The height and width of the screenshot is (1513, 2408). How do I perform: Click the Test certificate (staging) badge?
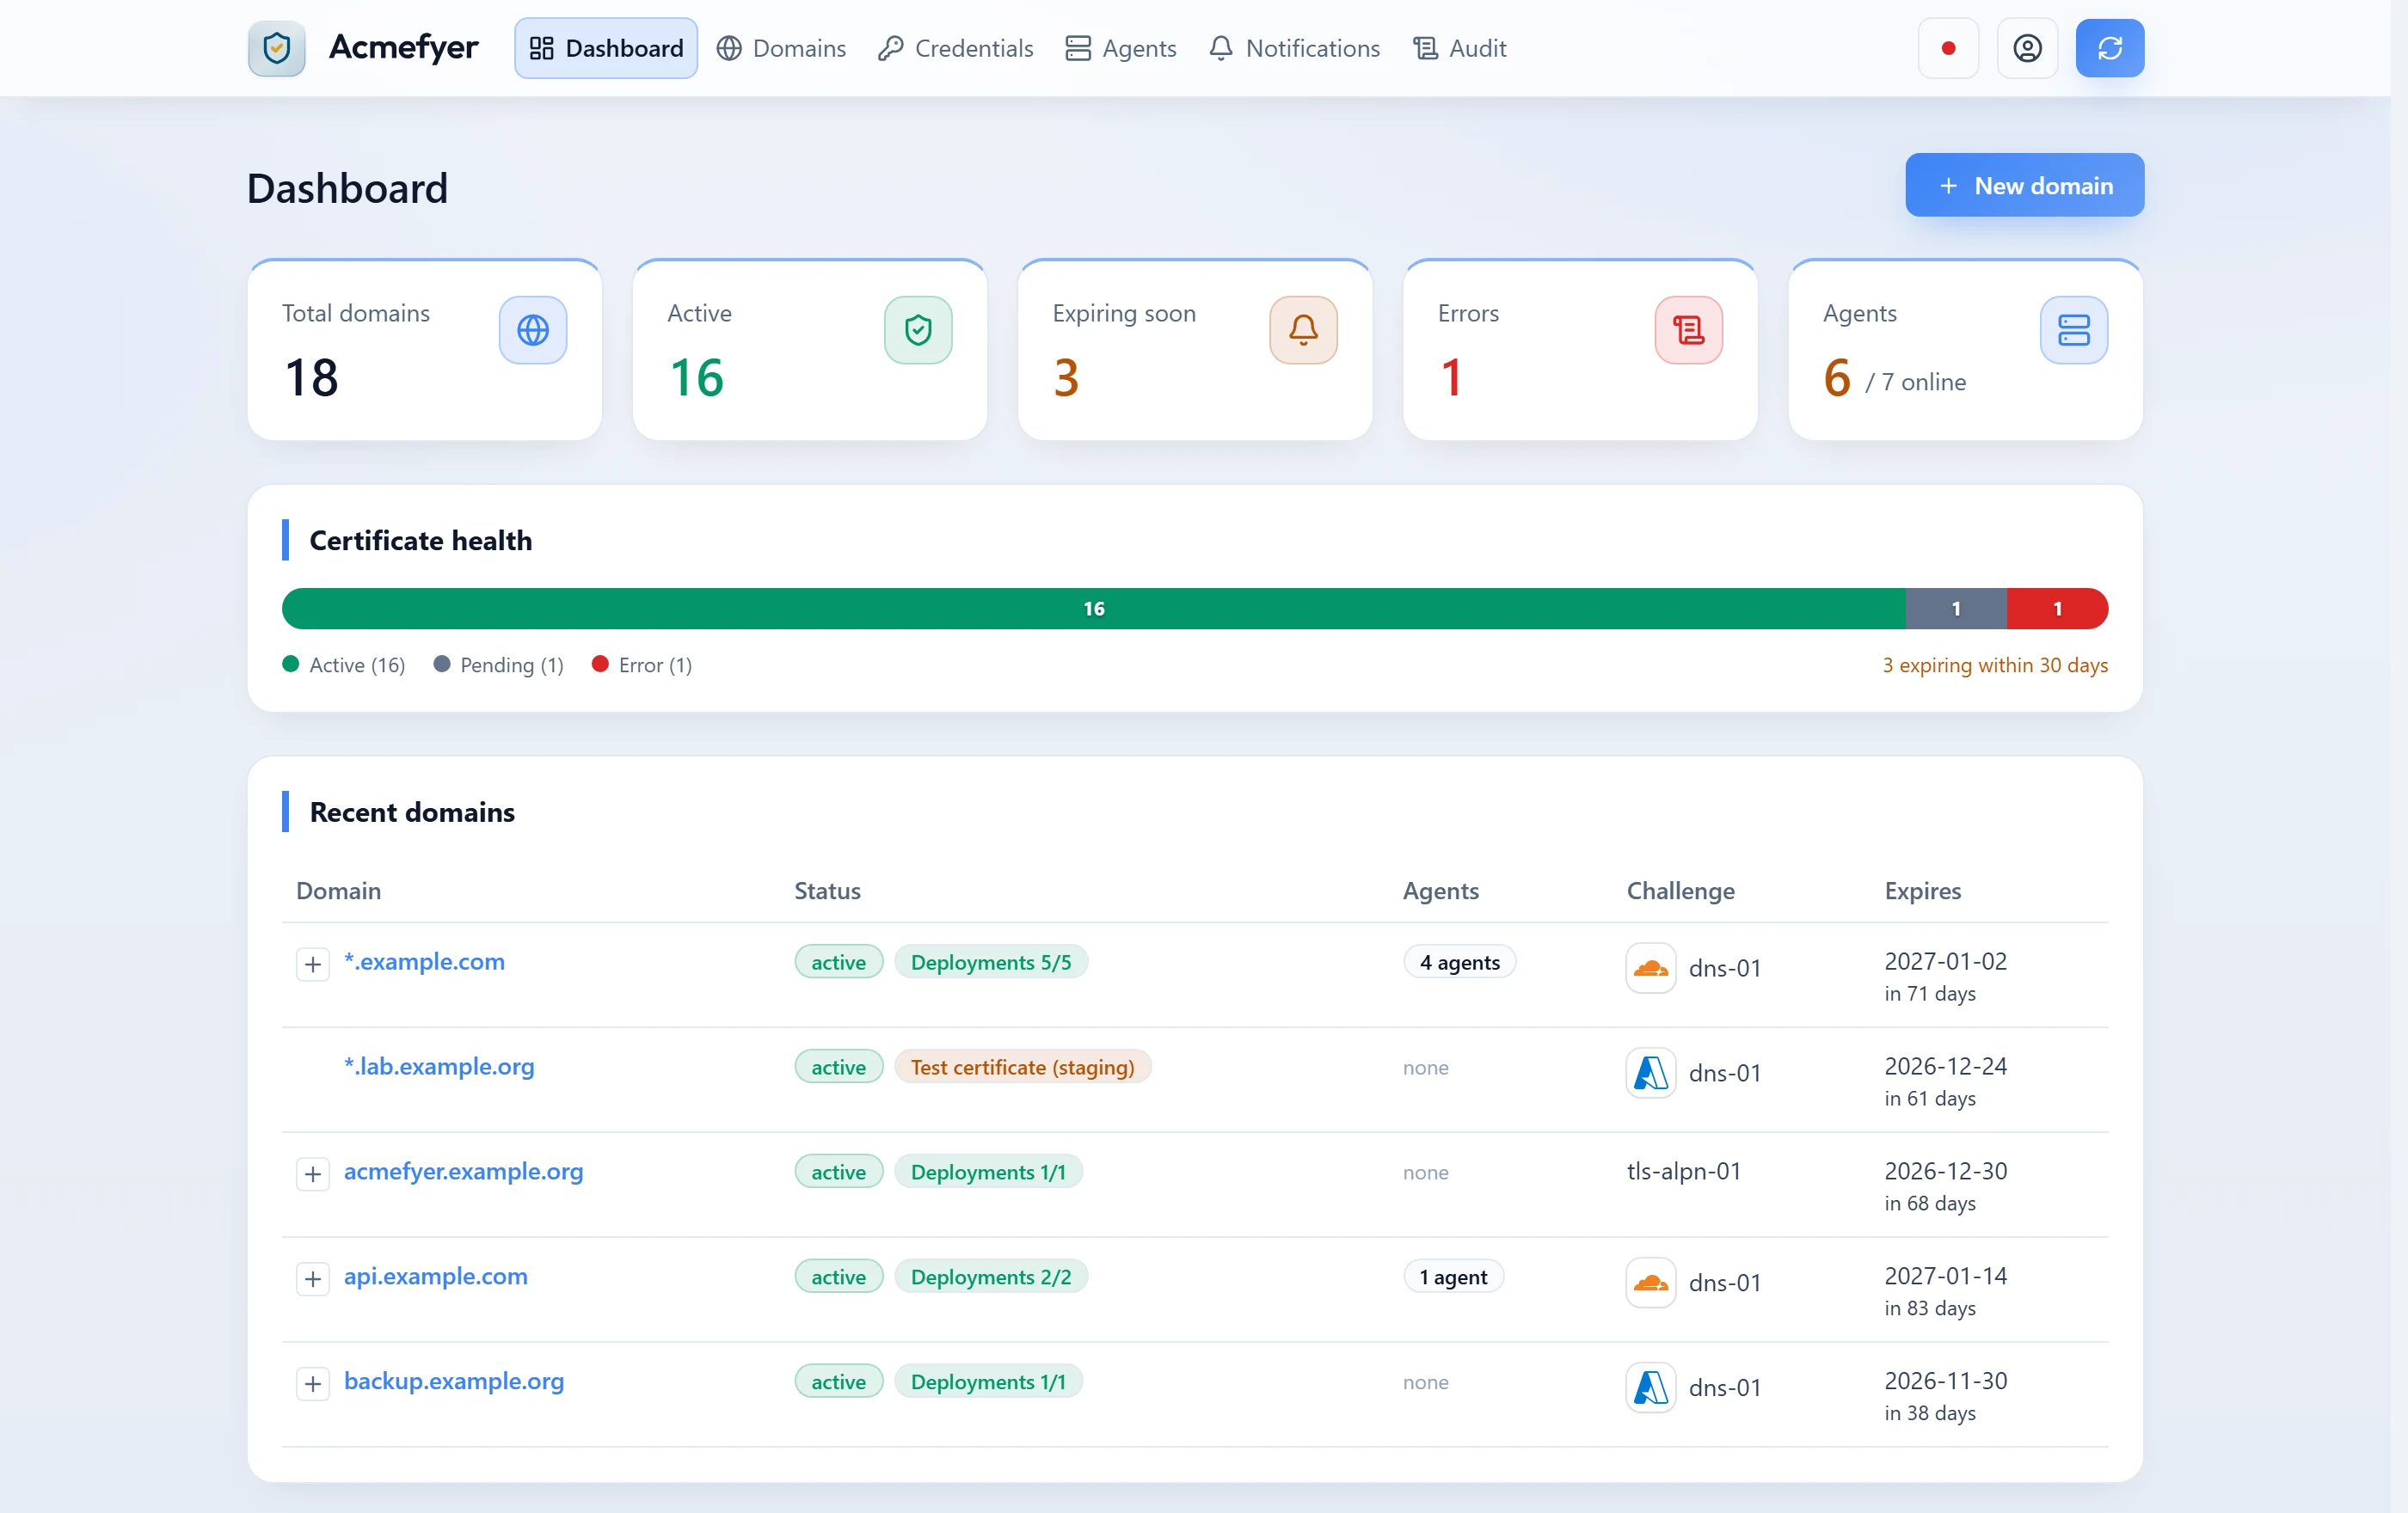click(x=1023, y=1066)
